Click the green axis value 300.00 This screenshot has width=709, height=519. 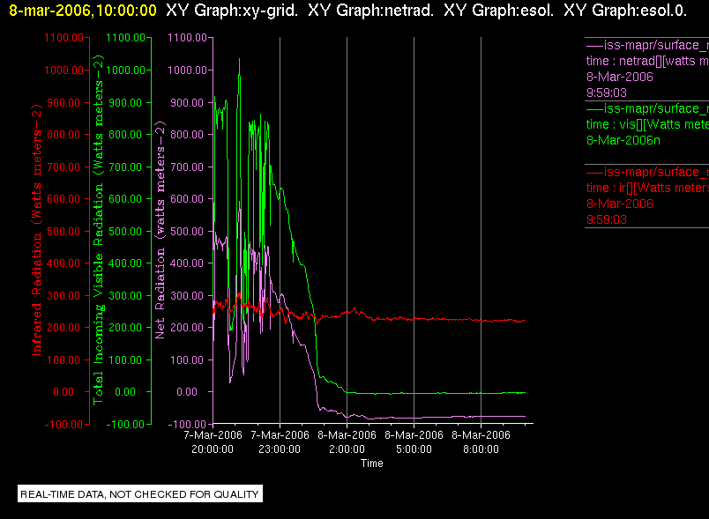(x=126, y=296)
